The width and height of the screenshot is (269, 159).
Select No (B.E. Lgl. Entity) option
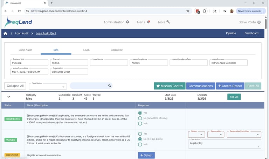coord(140,139)
